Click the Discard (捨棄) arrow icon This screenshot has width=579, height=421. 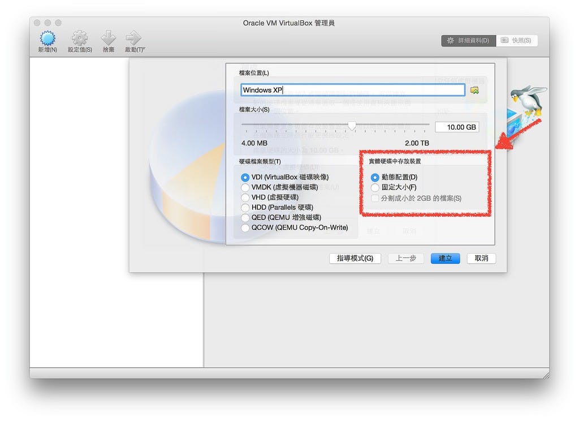pos(108,38)
